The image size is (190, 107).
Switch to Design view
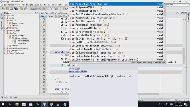point(50,16)
